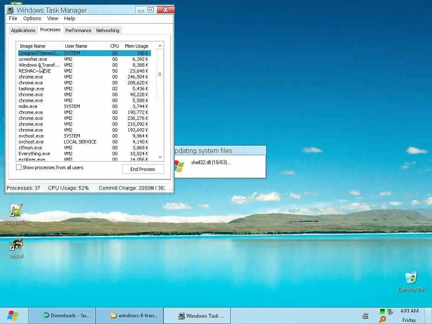Click the CPU Usage: 52% status text
This screenshot has width=432, height=324.
point(68,188)
